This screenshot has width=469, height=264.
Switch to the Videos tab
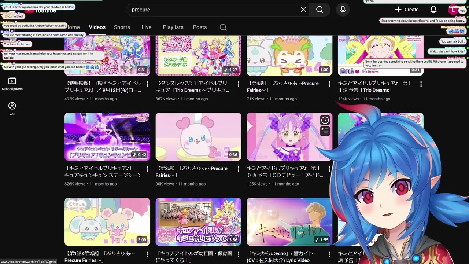pyautogui.click(x=97, y=27)
